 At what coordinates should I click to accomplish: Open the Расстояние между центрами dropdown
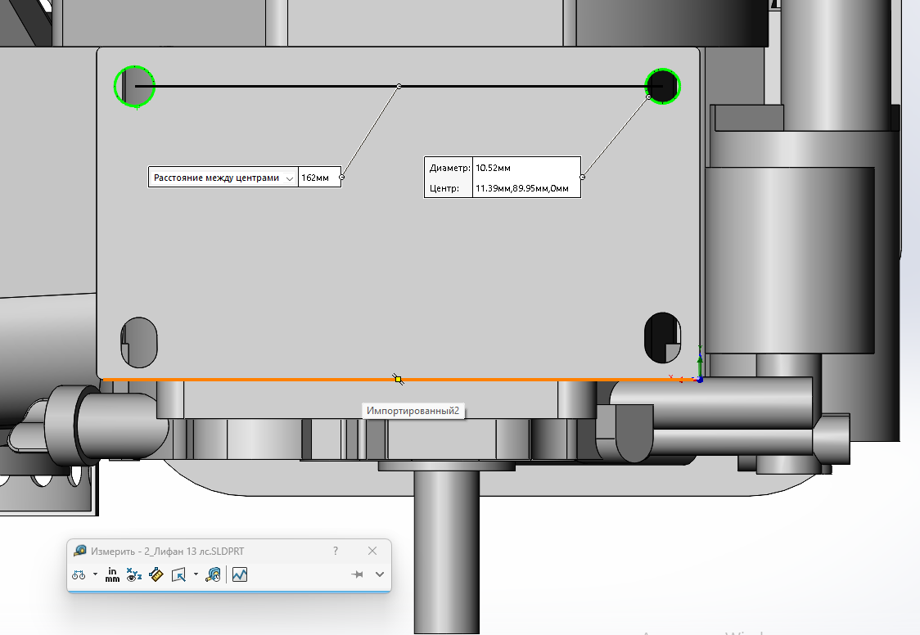pos(289,178)
